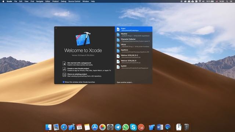This screenshot has height=132, width=235.
Task: Open Photos from the Dock
Action: tap(102, 127)
